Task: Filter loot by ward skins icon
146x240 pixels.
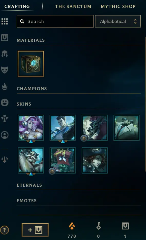Action: [5, 119]
